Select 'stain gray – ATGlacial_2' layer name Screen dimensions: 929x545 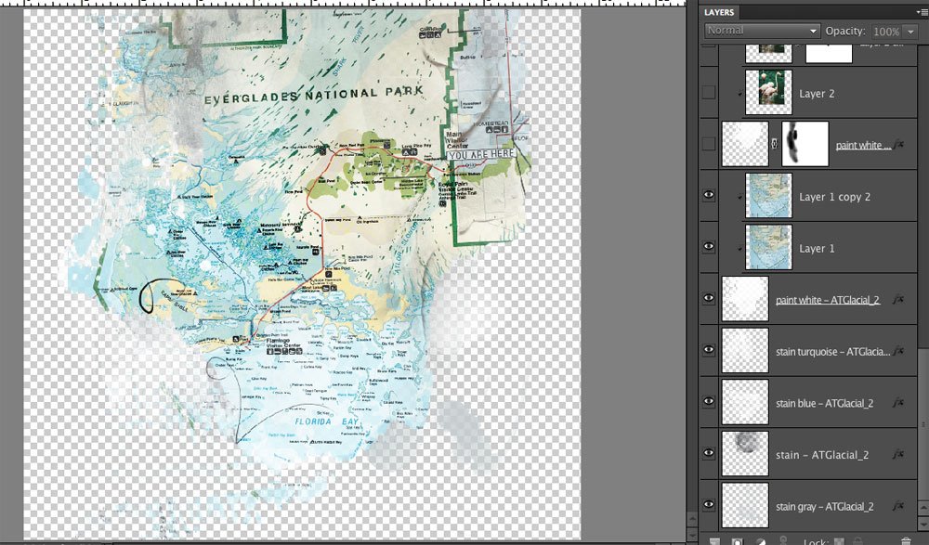click(x=824, y=507)
